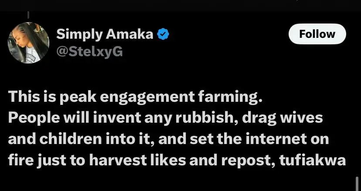Image resolution: width=361 pixels, height=191 pixels.
Task: Click the @StelxyG handle
Action: (x=89, y=52)
